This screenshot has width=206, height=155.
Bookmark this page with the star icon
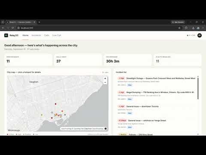click(179, 28)
